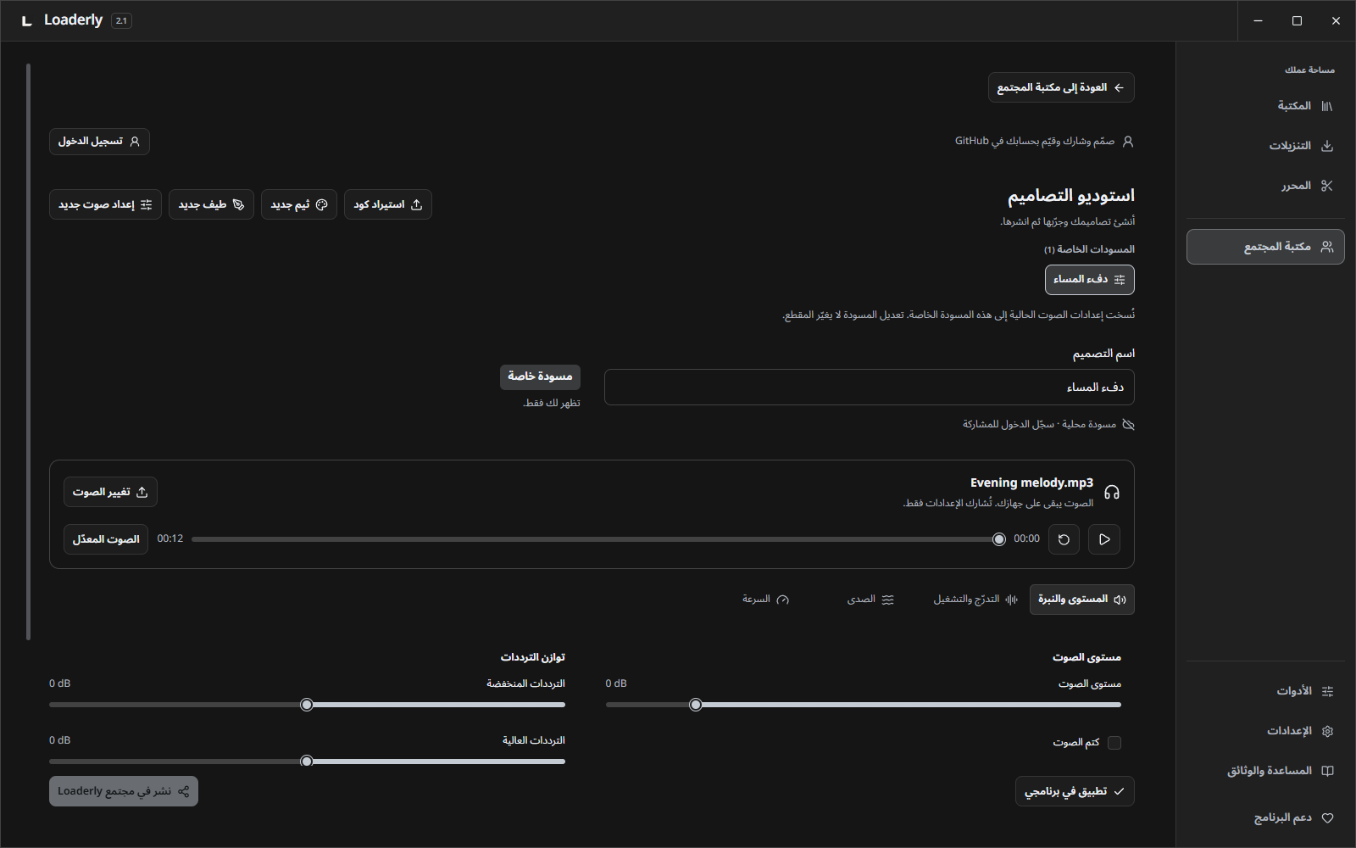The width and height of the screenshot is (1356, 848).
Task: Click the Loaderly logo in title bar
Action: [27, 20]
